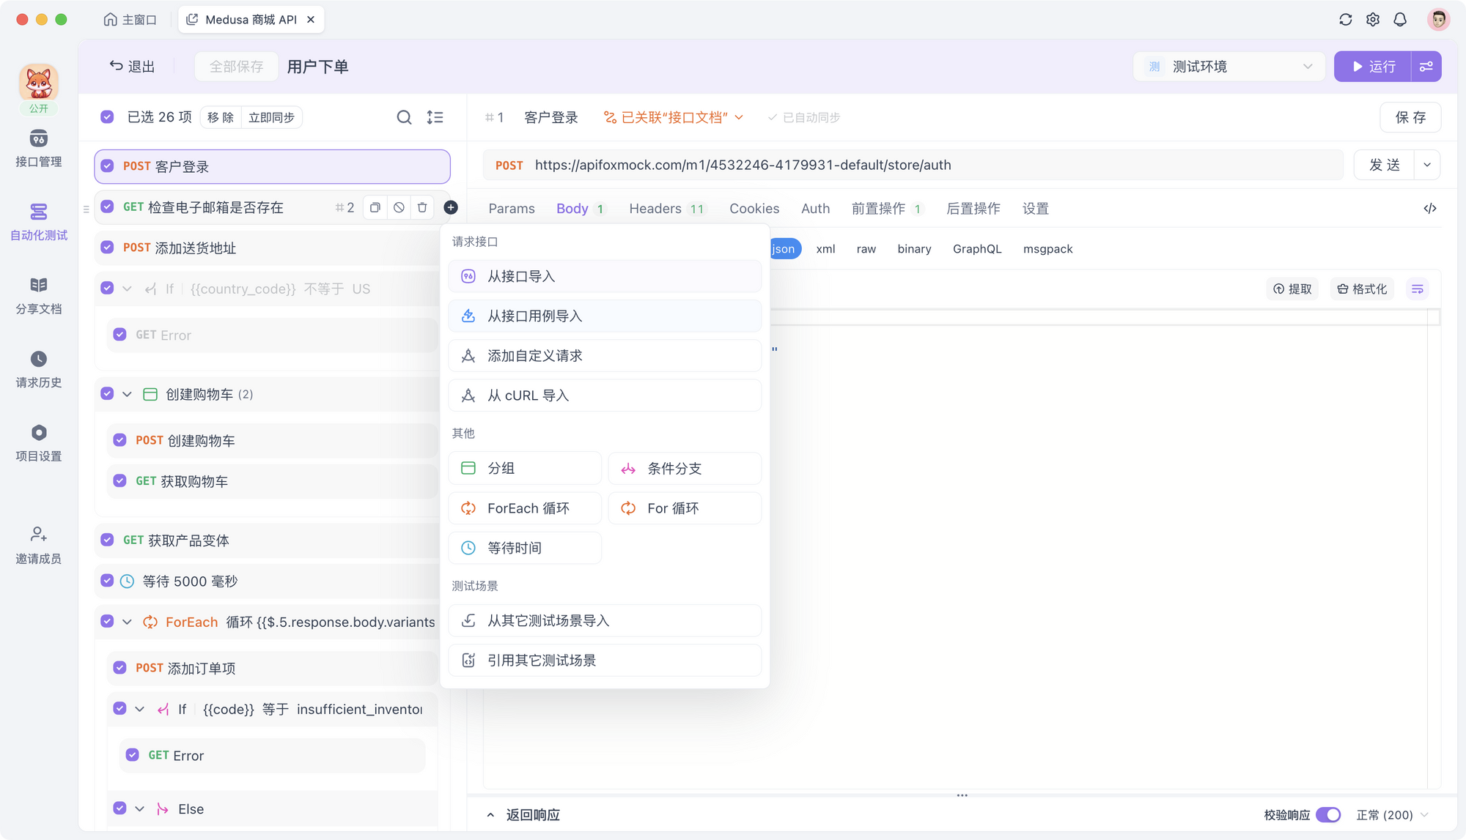Screen dimensions: 1466x840
Task: Click the 保存 button
Action: tap(1410, 117)
